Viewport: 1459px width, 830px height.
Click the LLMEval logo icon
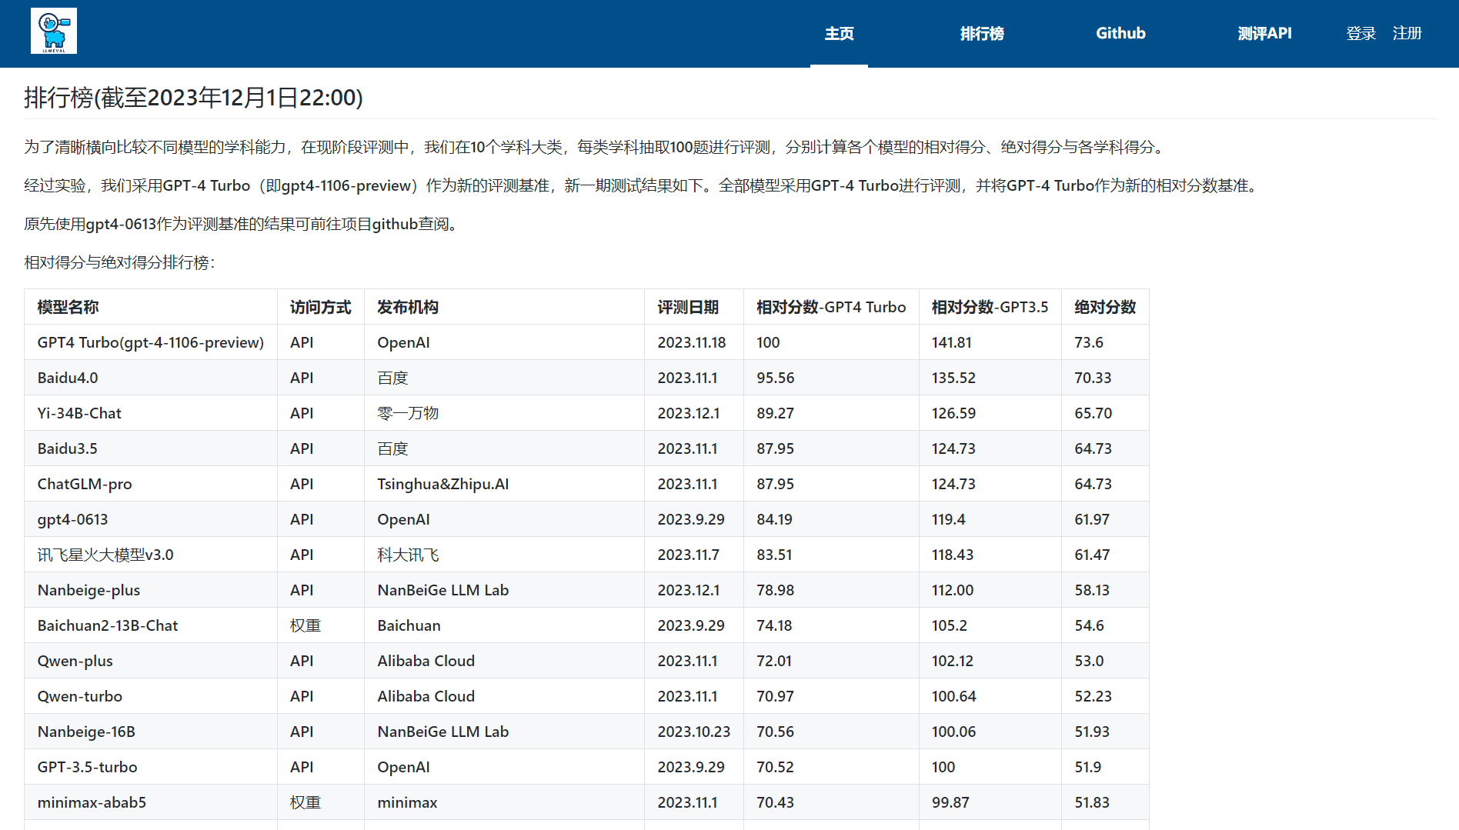click(x=54, y=31)
